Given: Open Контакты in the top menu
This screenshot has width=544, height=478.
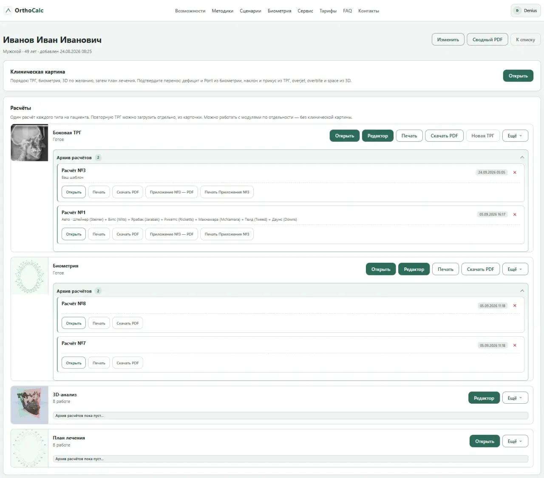Looking at the screenshot, I should [x=368, y=11].
